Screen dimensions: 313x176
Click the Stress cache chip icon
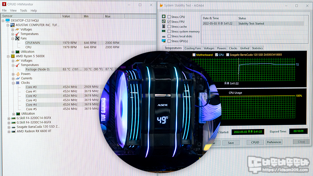pos(164,26)
